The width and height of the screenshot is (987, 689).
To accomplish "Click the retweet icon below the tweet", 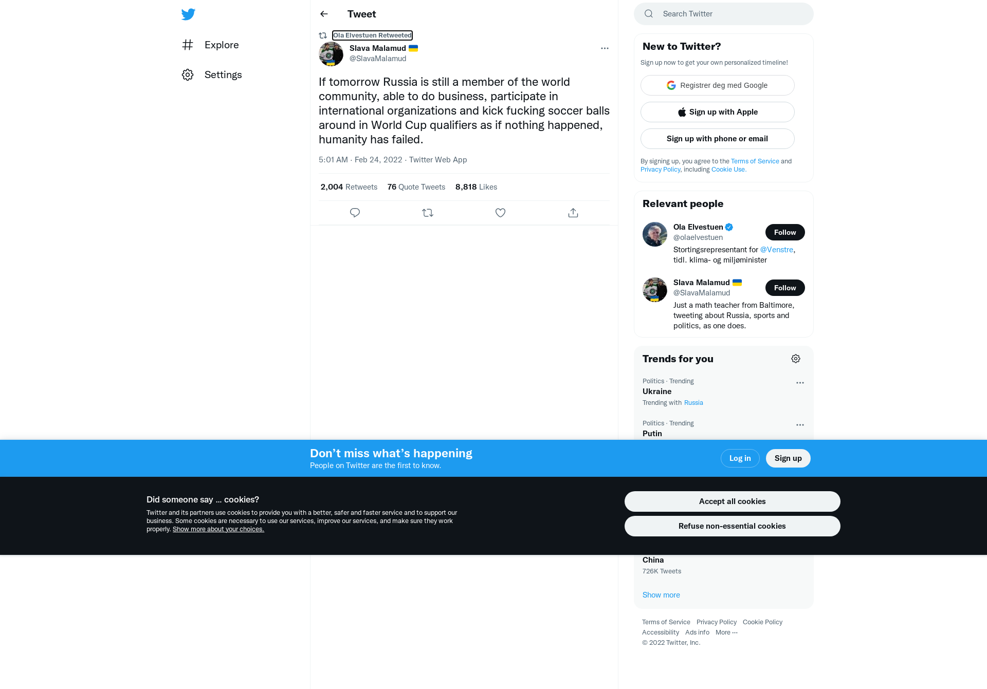I will click(428, 213).
